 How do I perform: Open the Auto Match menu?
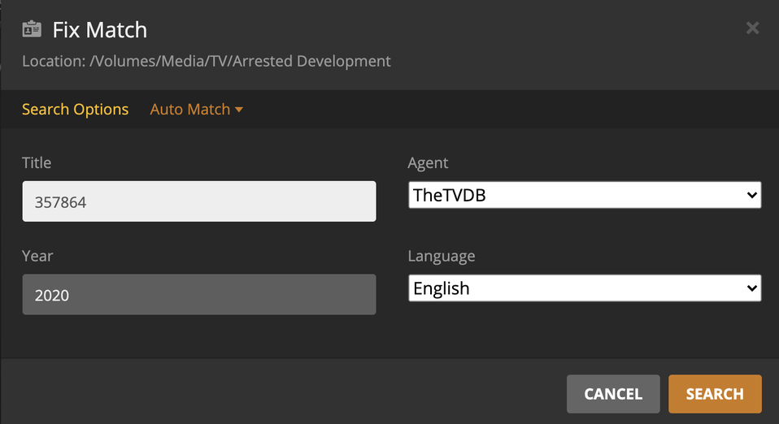tap(190, 109)
